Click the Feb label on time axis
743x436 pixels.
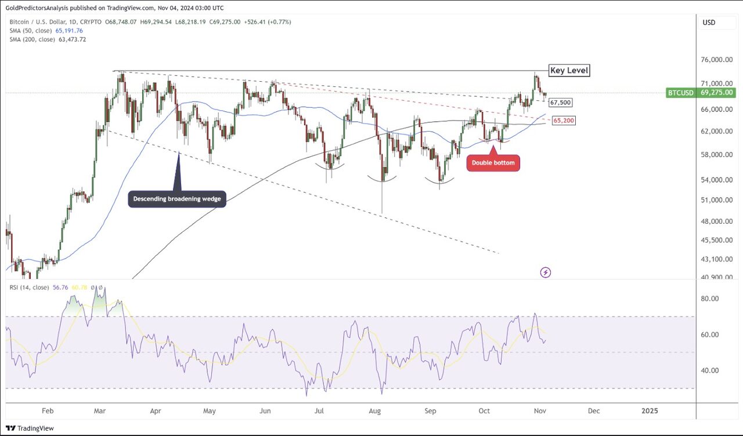tap(48, 410)
